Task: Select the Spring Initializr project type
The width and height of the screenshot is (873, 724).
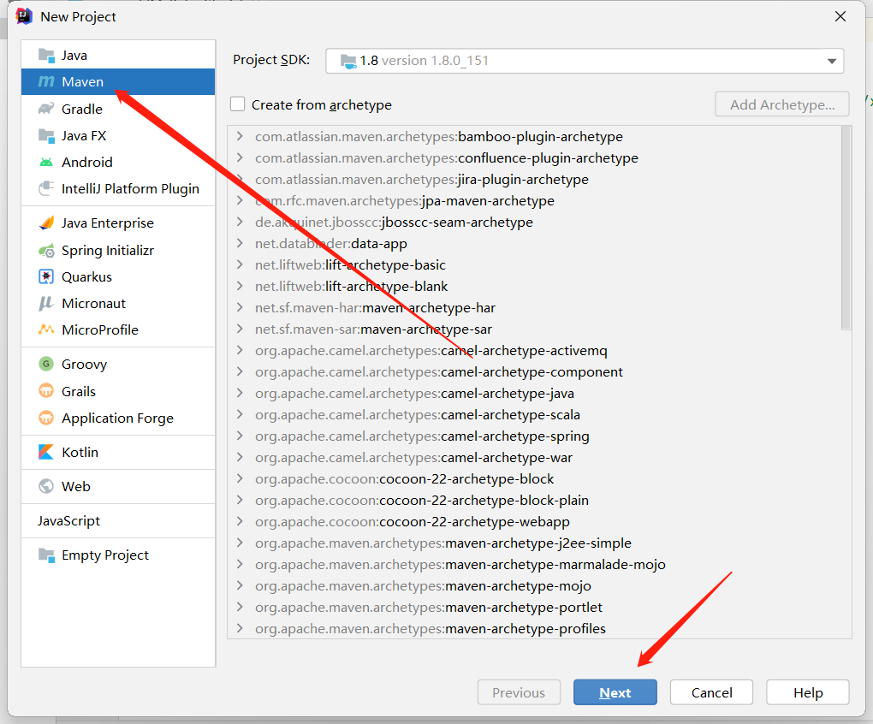Action: [x=118, y=251]
